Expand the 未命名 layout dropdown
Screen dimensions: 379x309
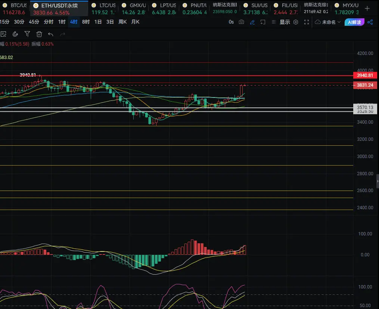(331, 22)
